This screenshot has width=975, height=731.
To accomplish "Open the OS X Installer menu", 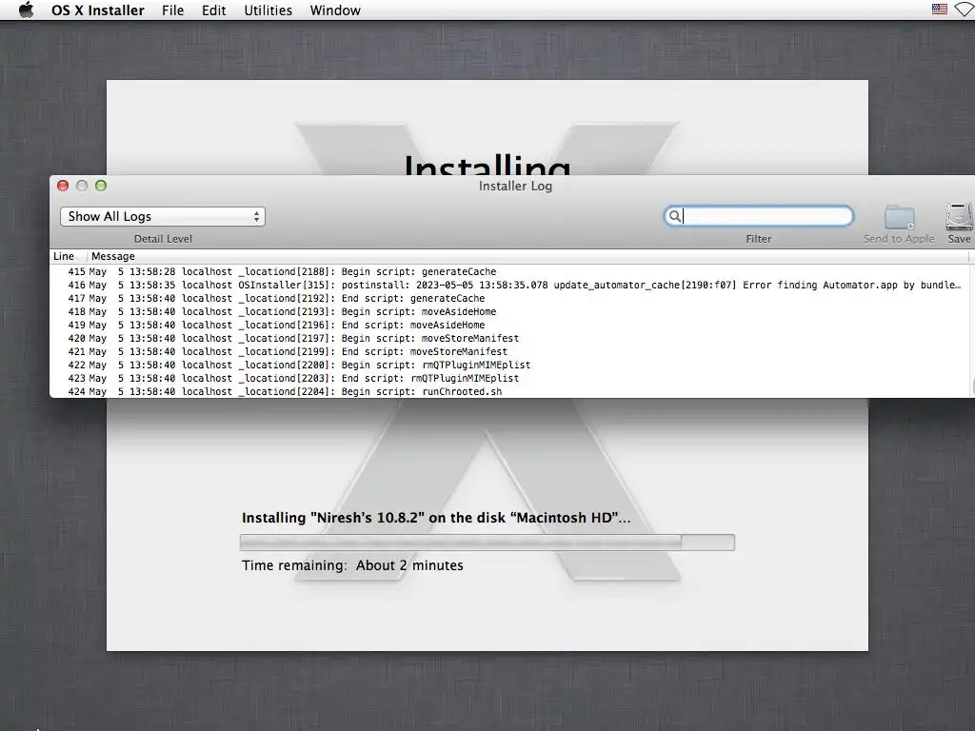I will point(98,10).
